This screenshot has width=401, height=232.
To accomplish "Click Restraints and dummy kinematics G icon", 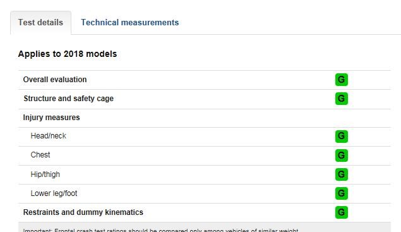I will pyautogui.click(x=342, y=212).
